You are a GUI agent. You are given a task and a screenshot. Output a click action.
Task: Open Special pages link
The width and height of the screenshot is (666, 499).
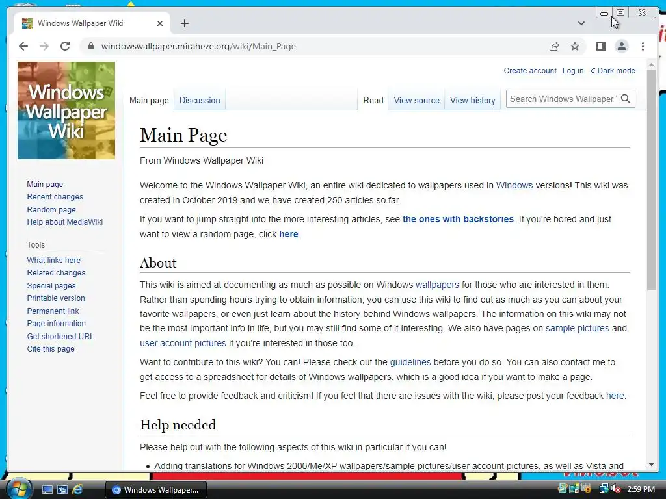coord(51,286)
